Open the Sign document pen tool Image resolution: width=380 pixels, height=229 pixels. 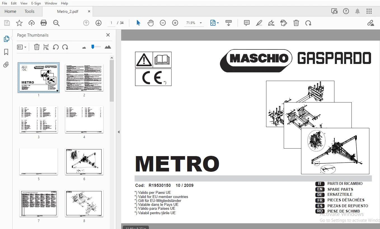[271, 23]
